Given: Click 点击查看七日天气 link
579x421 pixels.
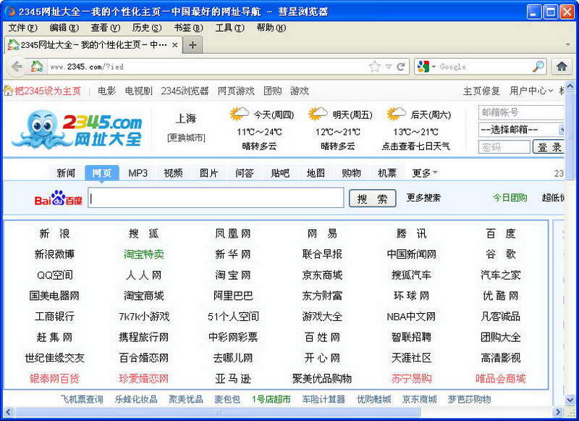Looking at the screenshot, I should (415, 146).
